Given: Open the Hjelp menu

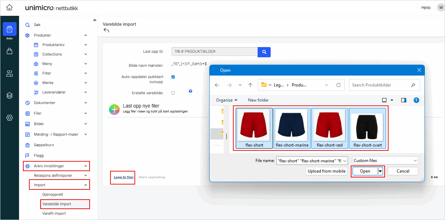Looking at the screenshot, I should [x=426, y=7].
